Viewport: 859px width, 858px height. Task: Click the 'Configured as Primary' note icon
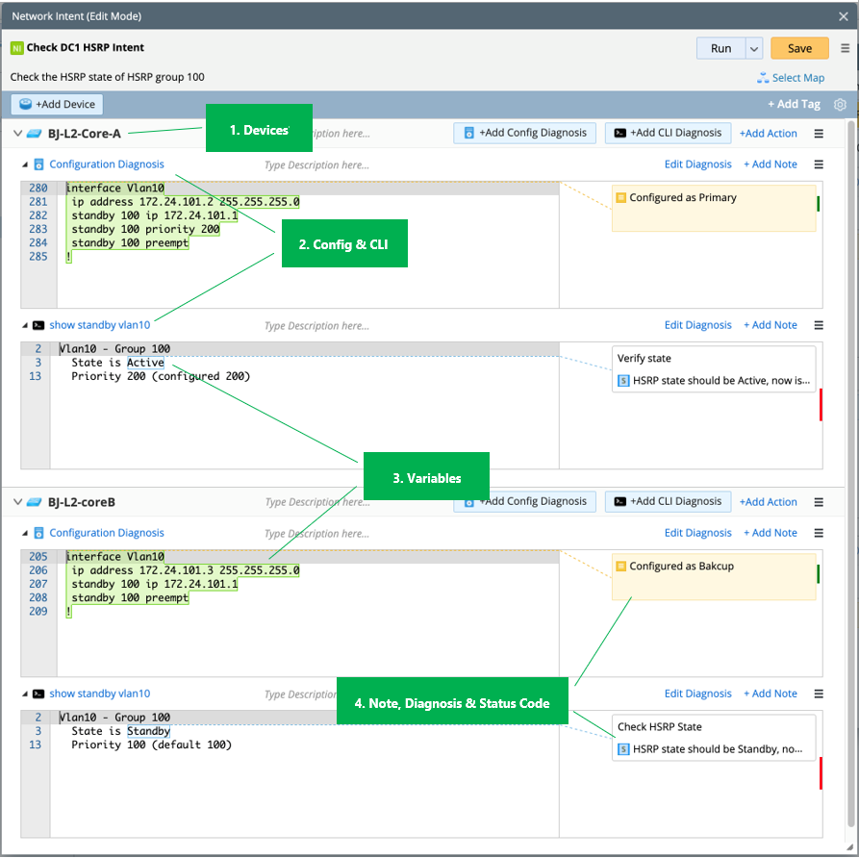pos(620,198)
